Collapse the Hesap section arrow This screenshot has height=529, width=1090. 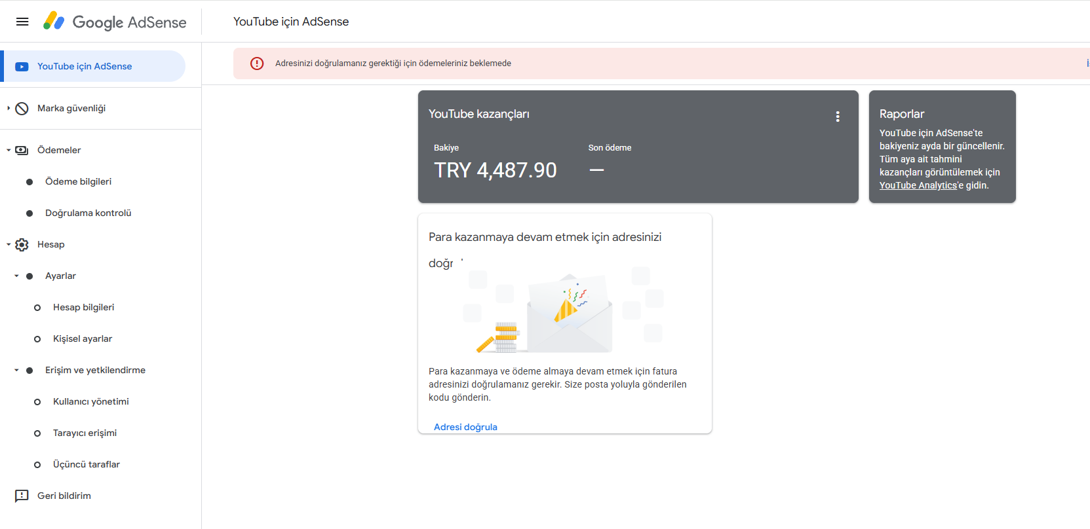pos(9,244)
